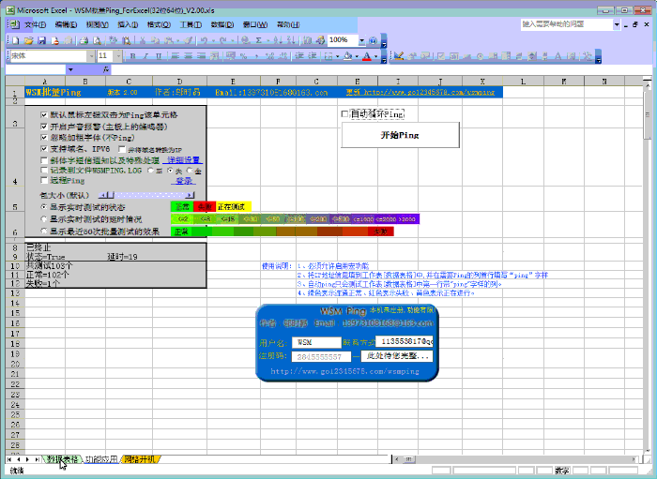The image size is (657, 479).
Task: Open the Font size 11 dropdown arrow
Action: click(x=118, y=56)
